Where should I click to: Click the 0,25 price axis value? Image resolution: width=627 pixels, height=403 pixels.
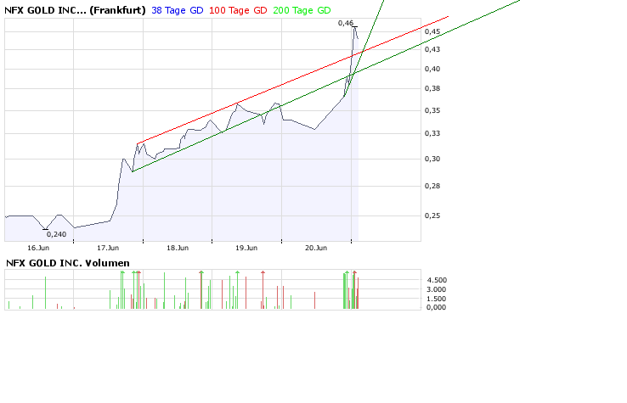tap(432, 215)
